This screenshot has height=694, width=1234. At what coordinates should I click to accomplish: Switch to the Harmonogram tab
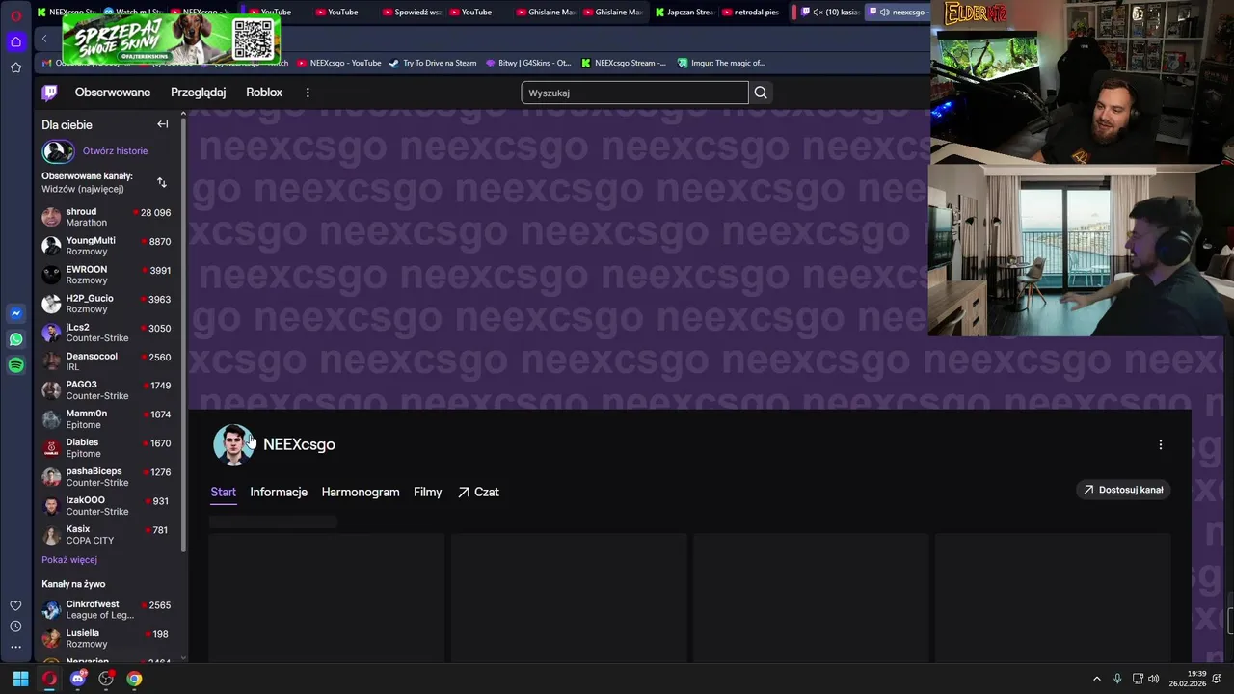click(x=361, y=492)
